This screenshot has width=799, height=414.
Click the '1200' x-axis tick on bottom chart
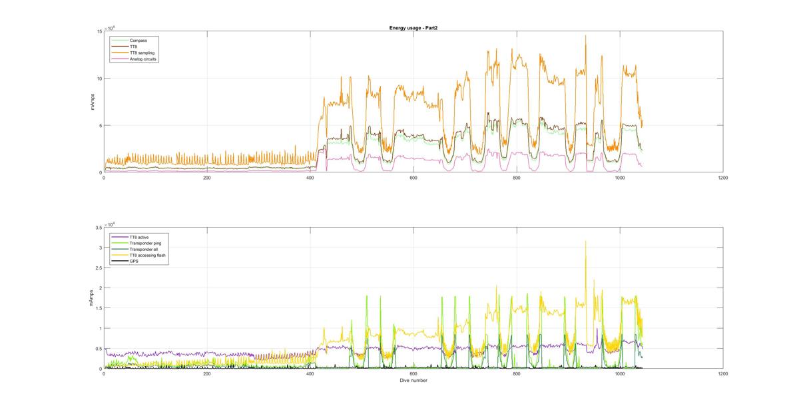(723, 374)
